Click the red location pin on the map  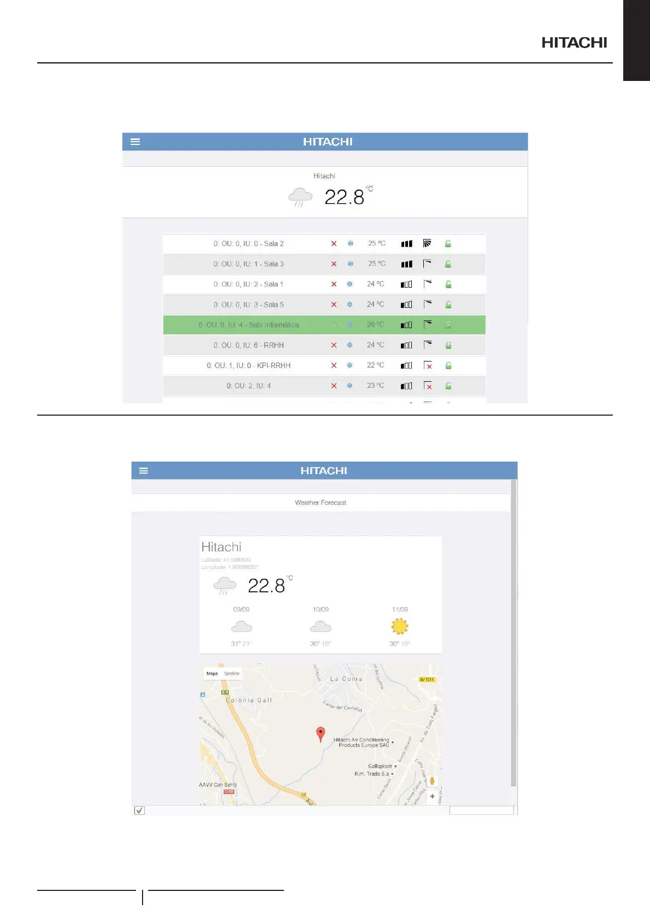(321, 734)
